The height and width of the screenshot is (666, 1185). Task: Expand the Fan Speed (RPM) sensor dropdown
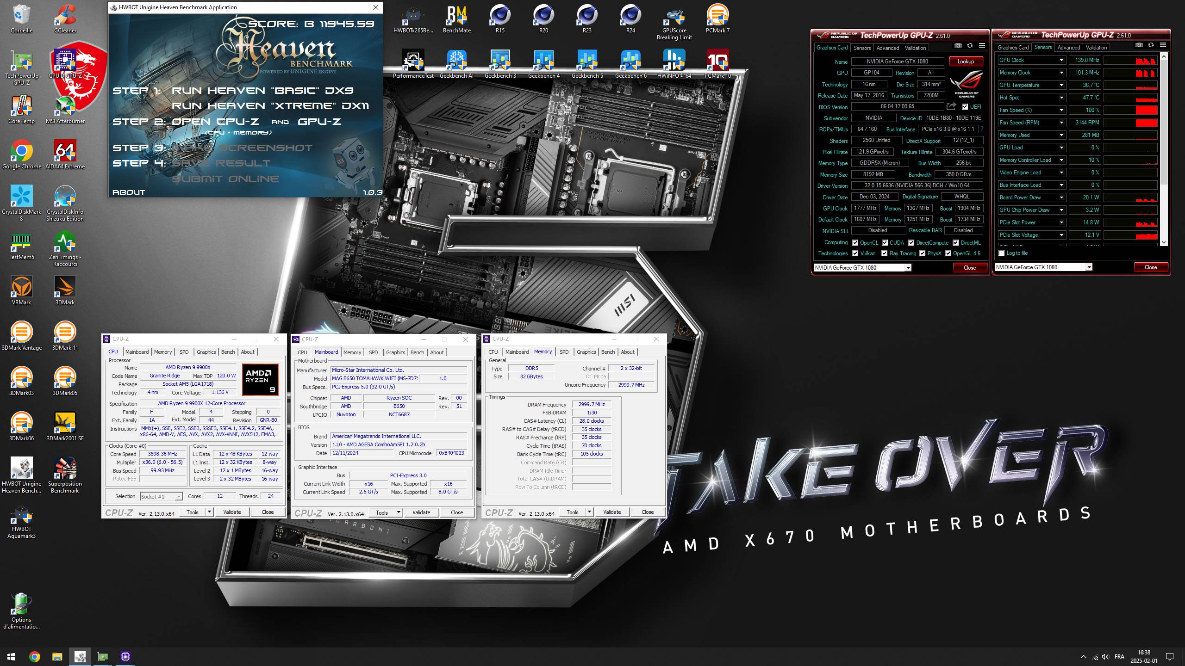point(1061,123)
